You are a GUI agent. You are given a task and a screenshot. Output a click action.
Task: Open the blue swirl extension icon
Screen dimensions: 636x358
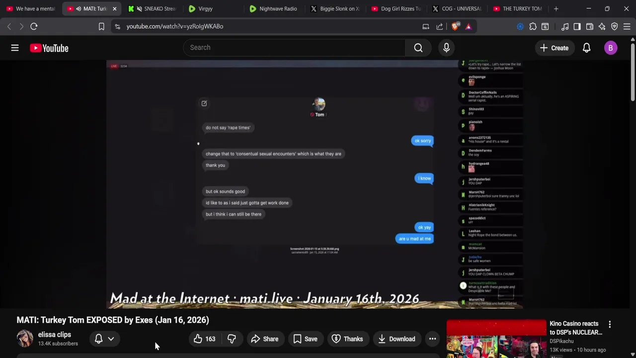pos(520,26)
